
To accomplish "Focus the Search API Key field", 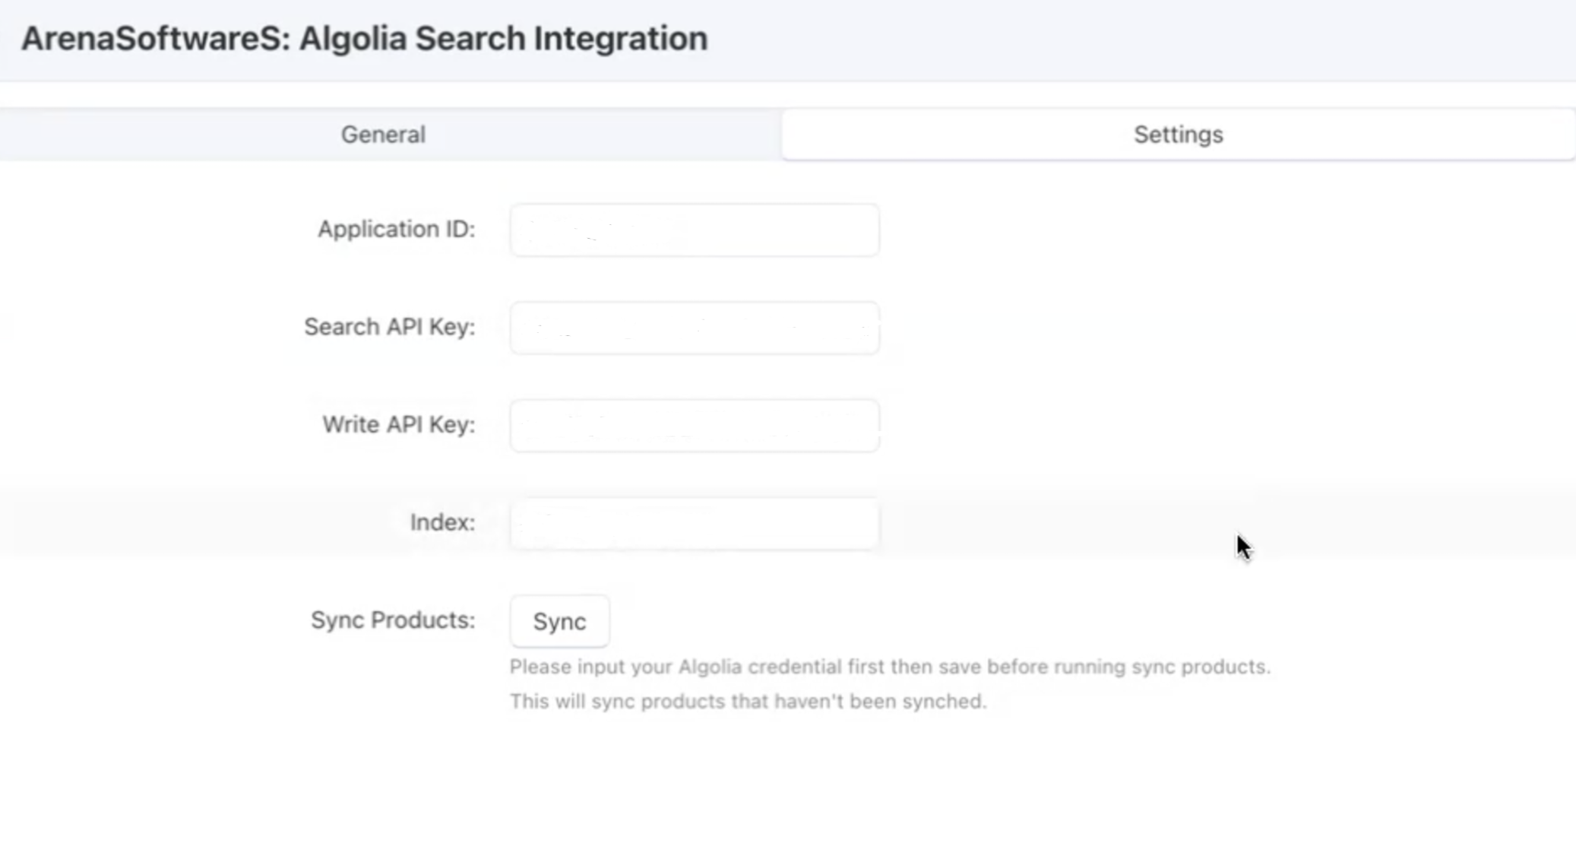I will click(x=695, y=328).
